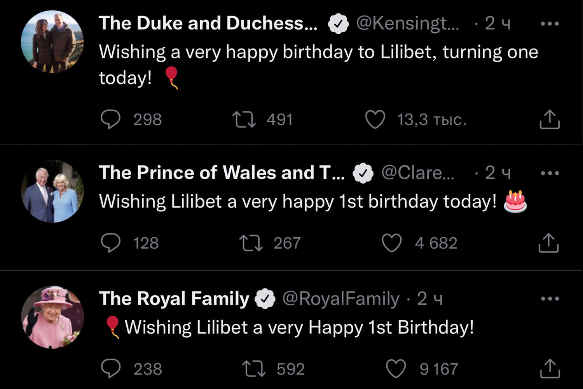This screenshot has width=583, height=389.
Task: Share the Duke and Duchess tweet
Action: point(550,119)
